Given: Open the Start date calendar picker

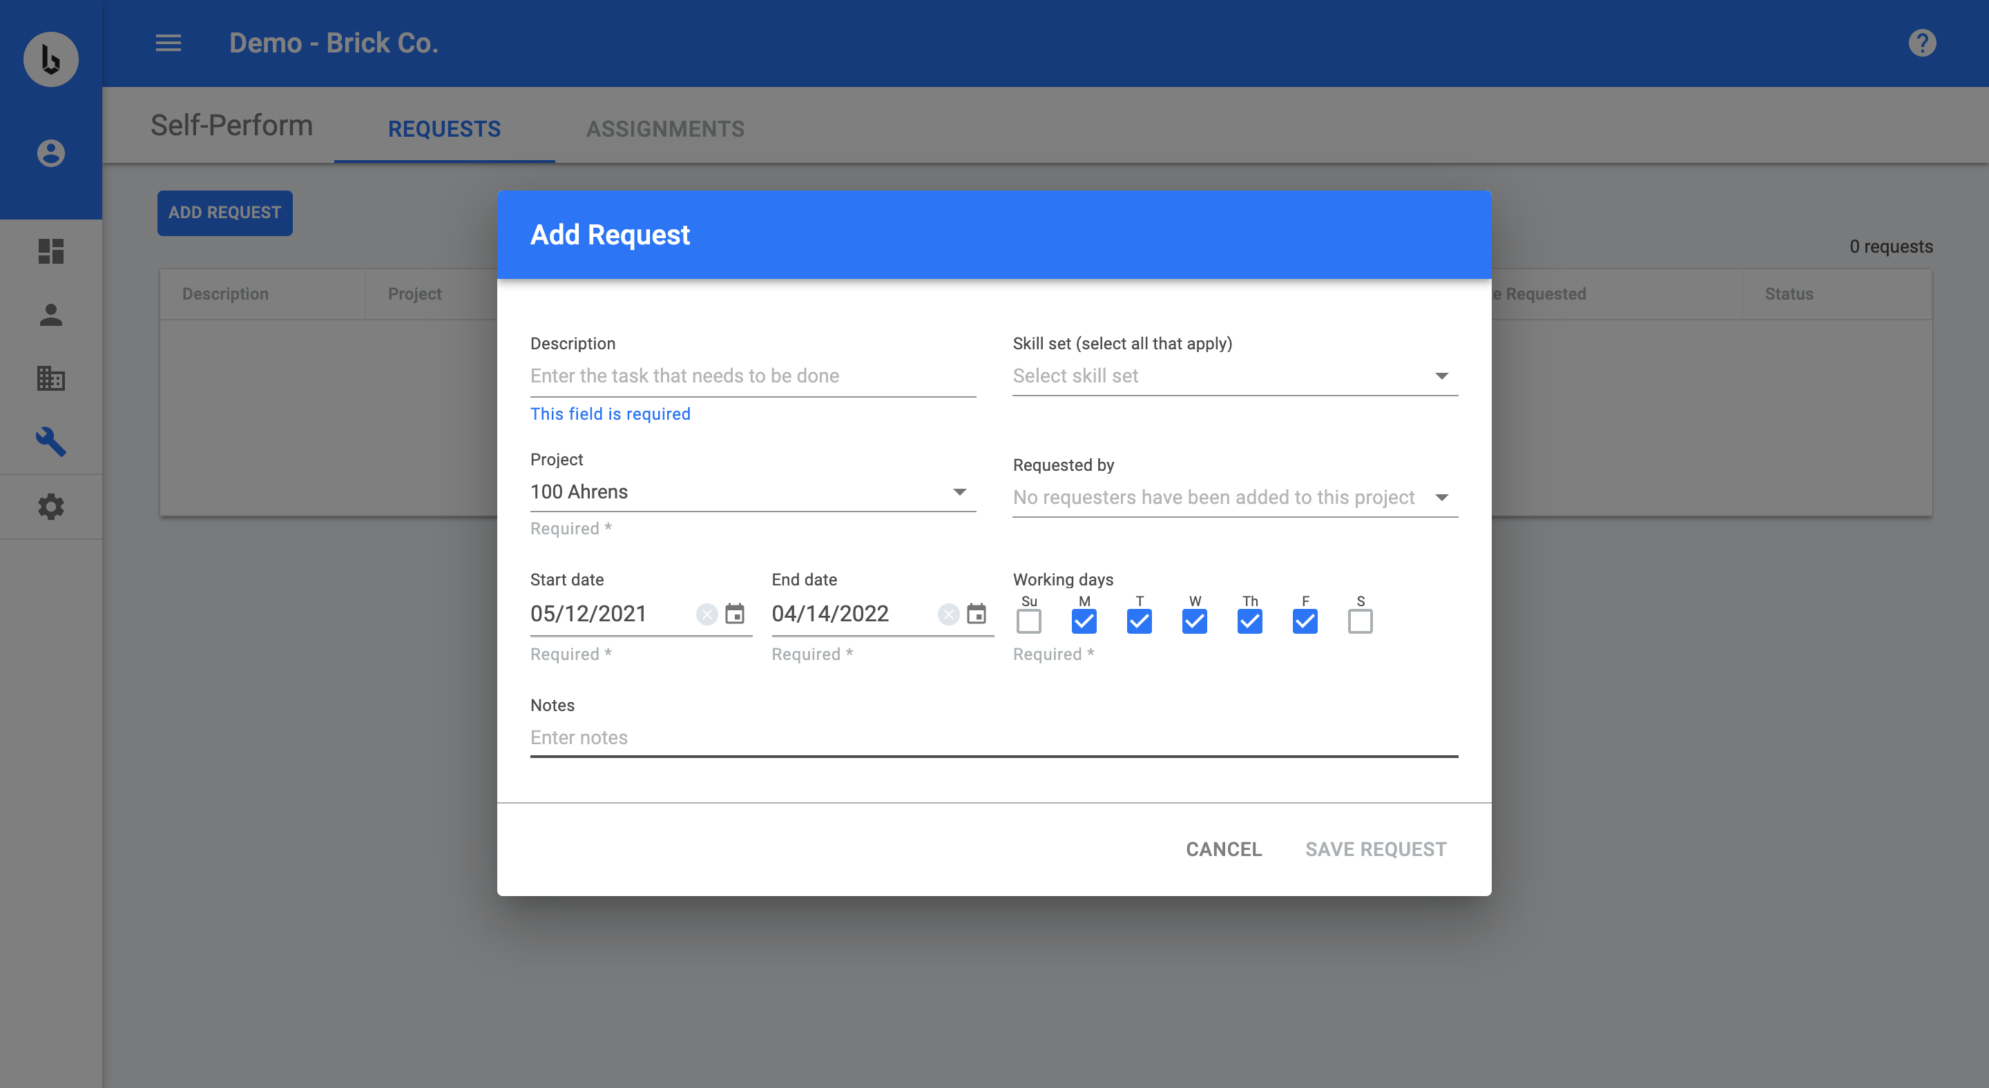Looking at the screenshot, I should [734, 614].
